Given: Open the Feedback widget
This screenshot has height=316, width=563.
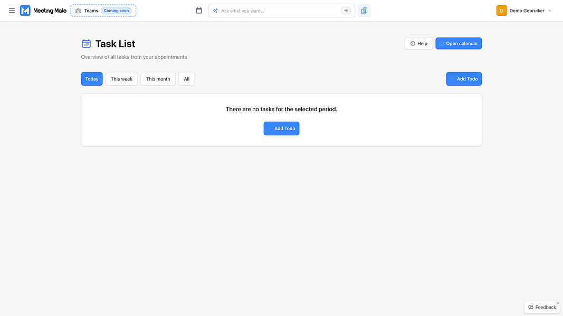Looking at the screenshot, I should (542, 307).
